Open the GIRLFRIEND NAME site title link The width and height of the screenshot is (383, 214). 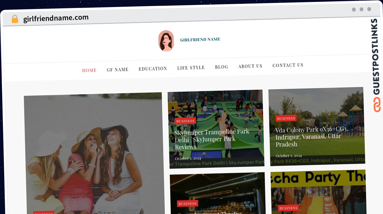[200, 40]
